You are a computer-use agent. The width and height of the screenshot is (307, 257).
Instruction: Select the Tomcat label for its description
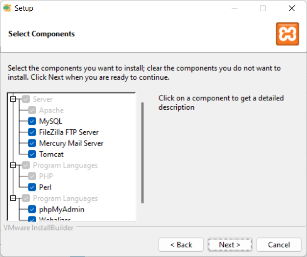click(51, 154)
